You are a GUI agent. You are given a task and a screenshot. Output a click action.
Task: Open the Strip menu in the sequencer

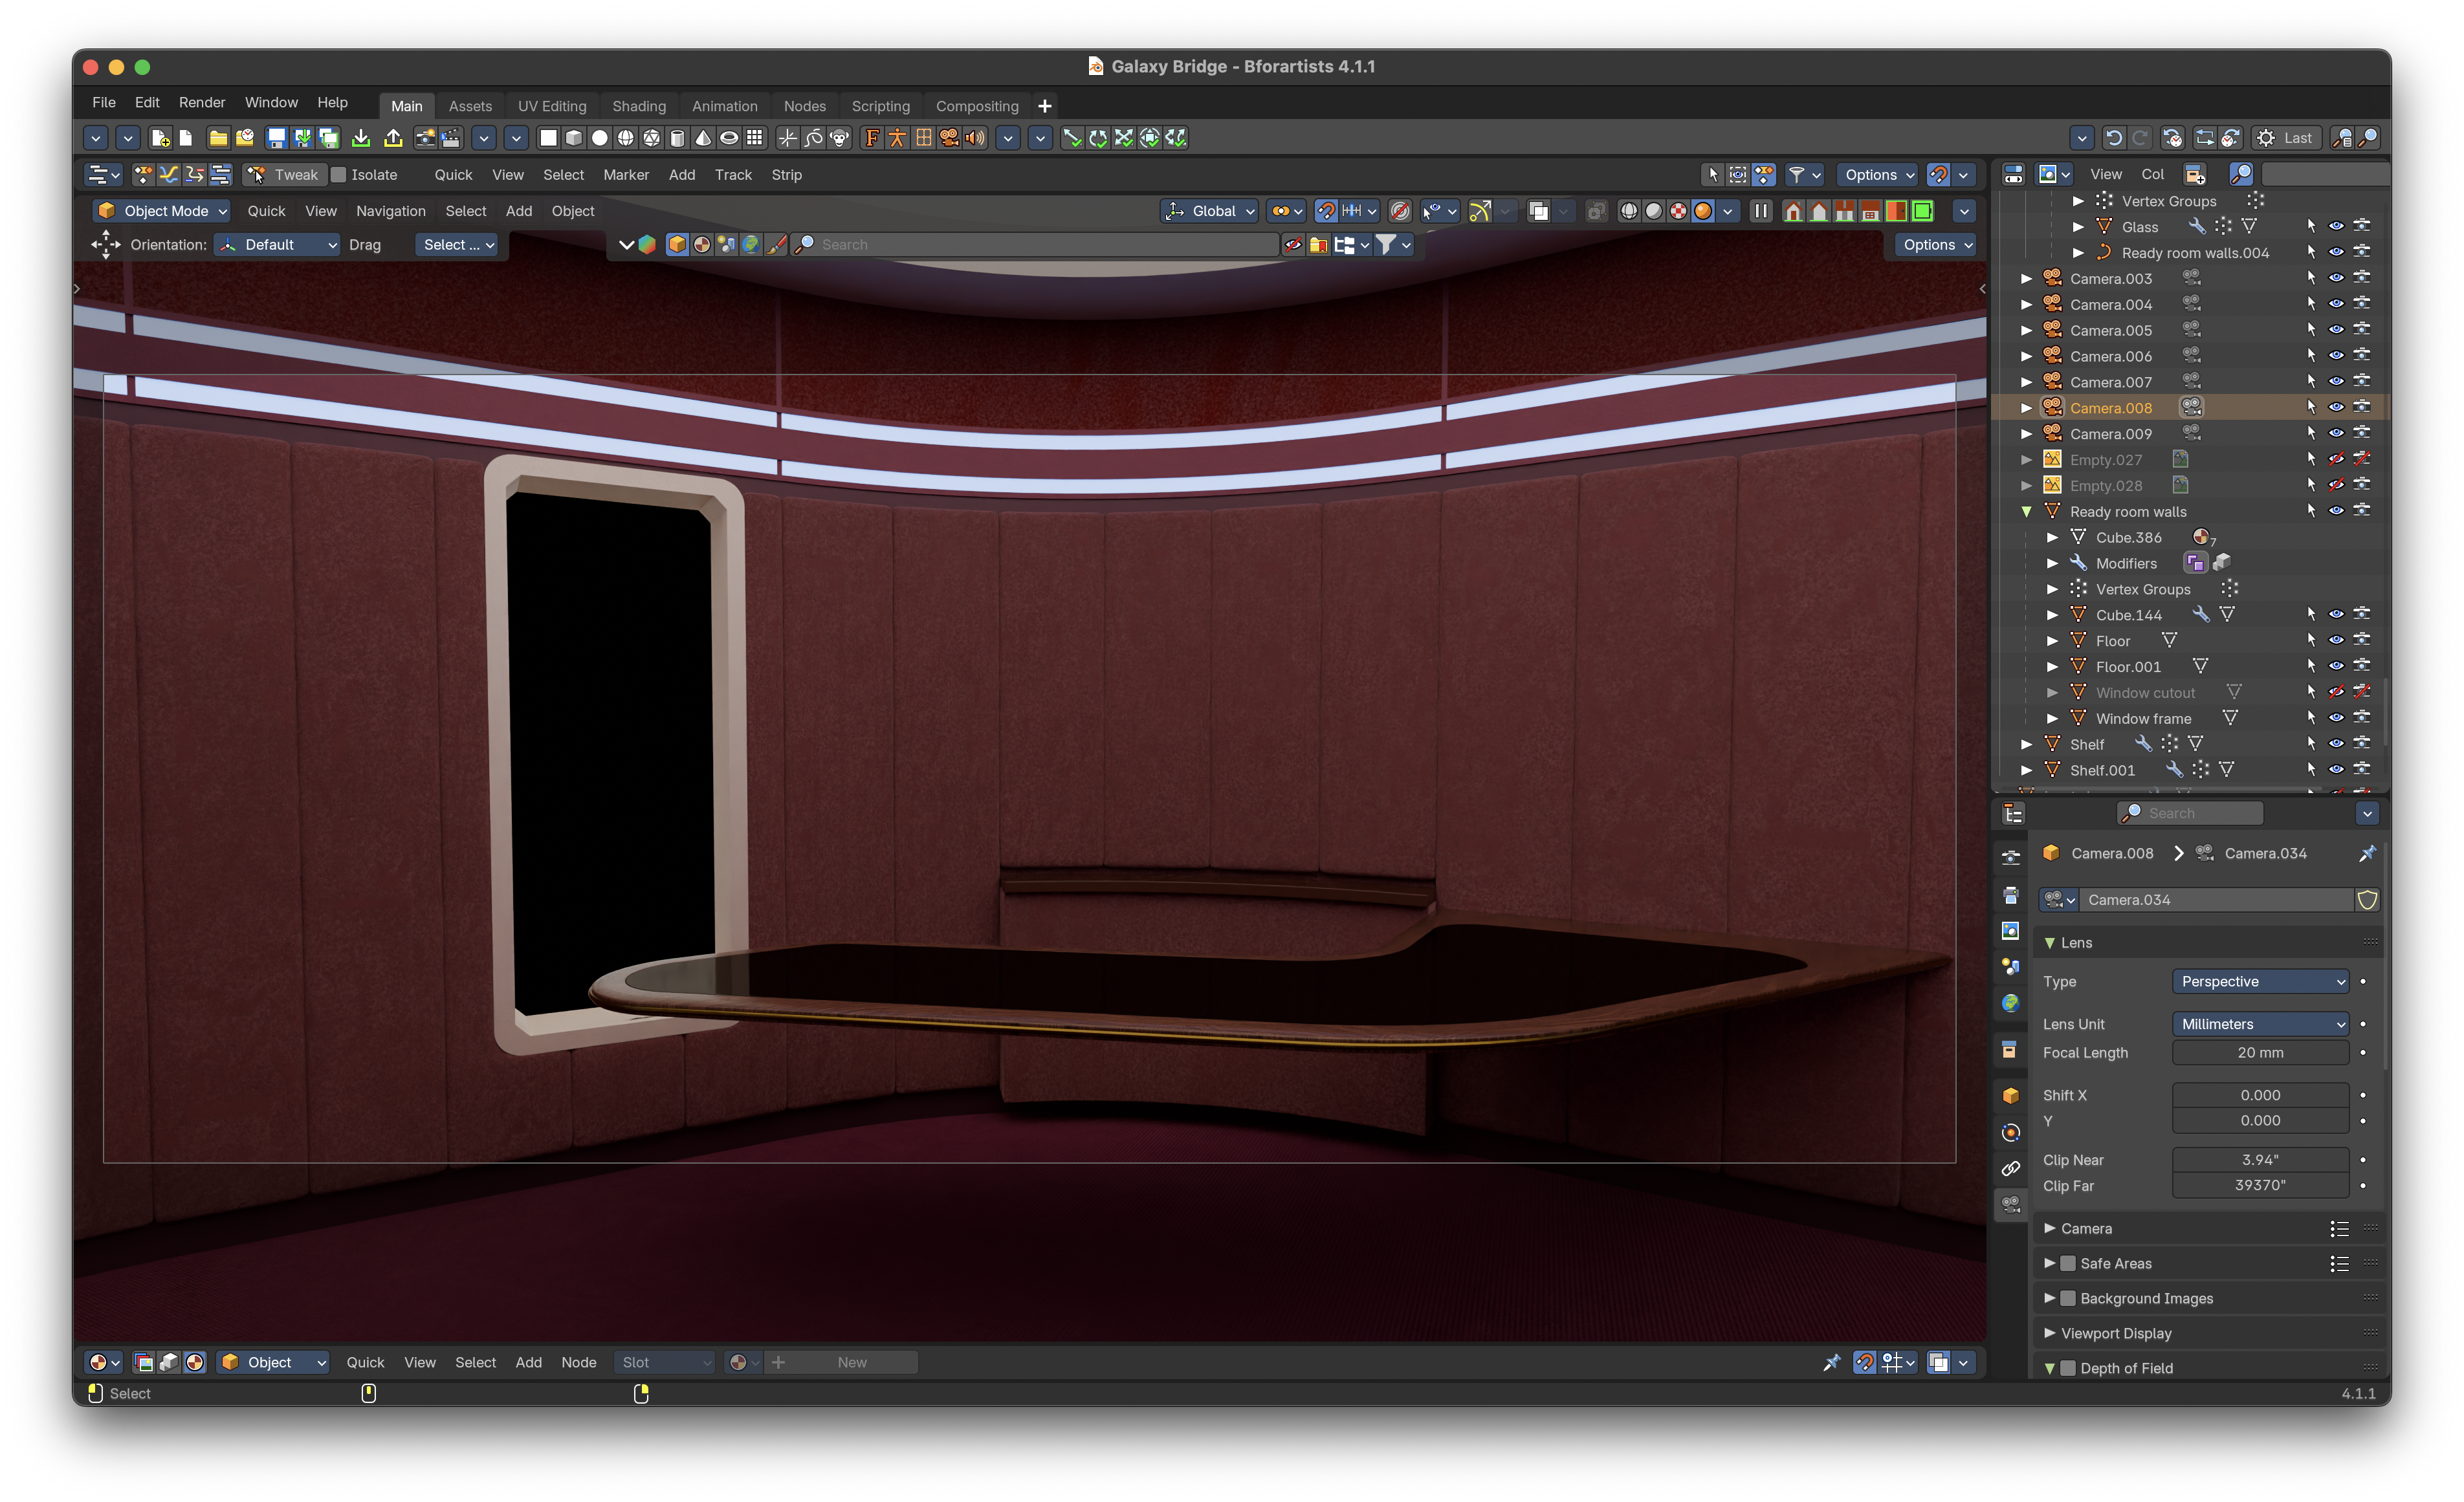coord(787,175)
